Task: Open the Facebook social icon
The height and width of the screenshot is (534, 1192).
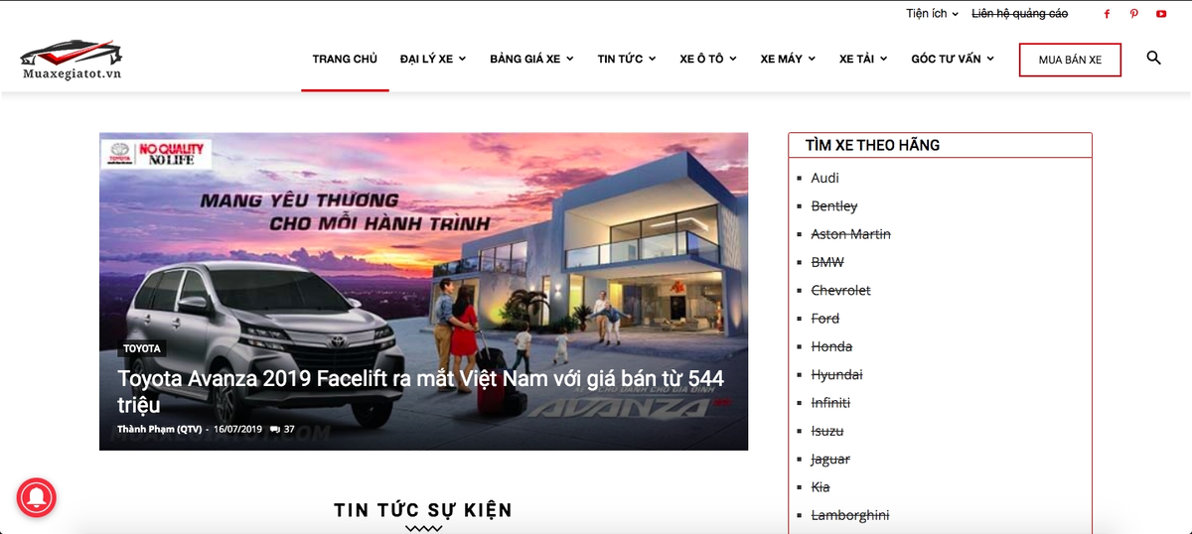Action: (x=1107, y=14)
